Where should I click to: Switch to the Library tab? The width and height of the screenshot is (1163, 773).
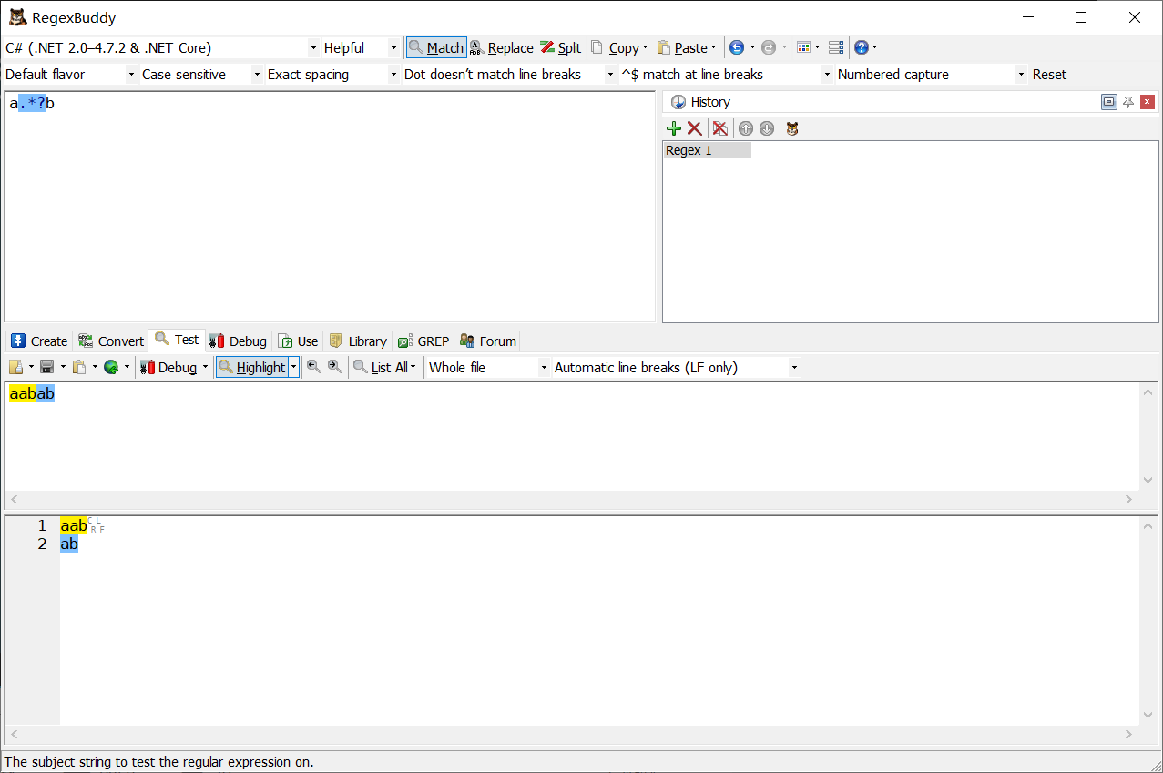pos(357,341)
